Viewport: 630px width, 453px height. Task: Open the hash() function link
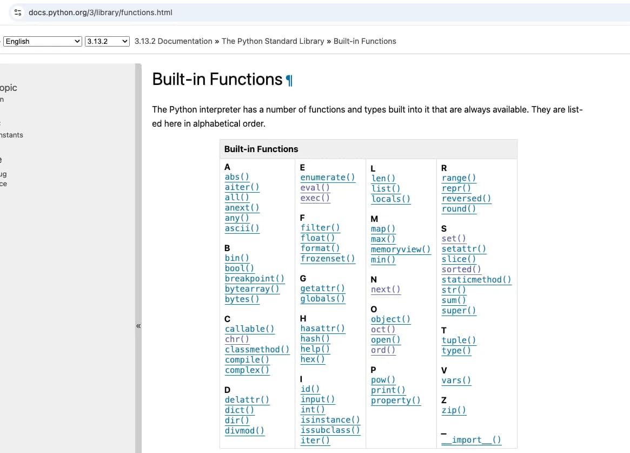315,338
